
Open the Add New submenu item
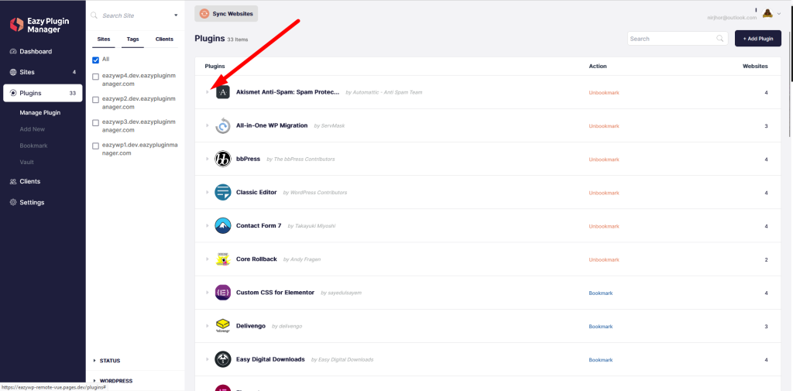(33, 129)
